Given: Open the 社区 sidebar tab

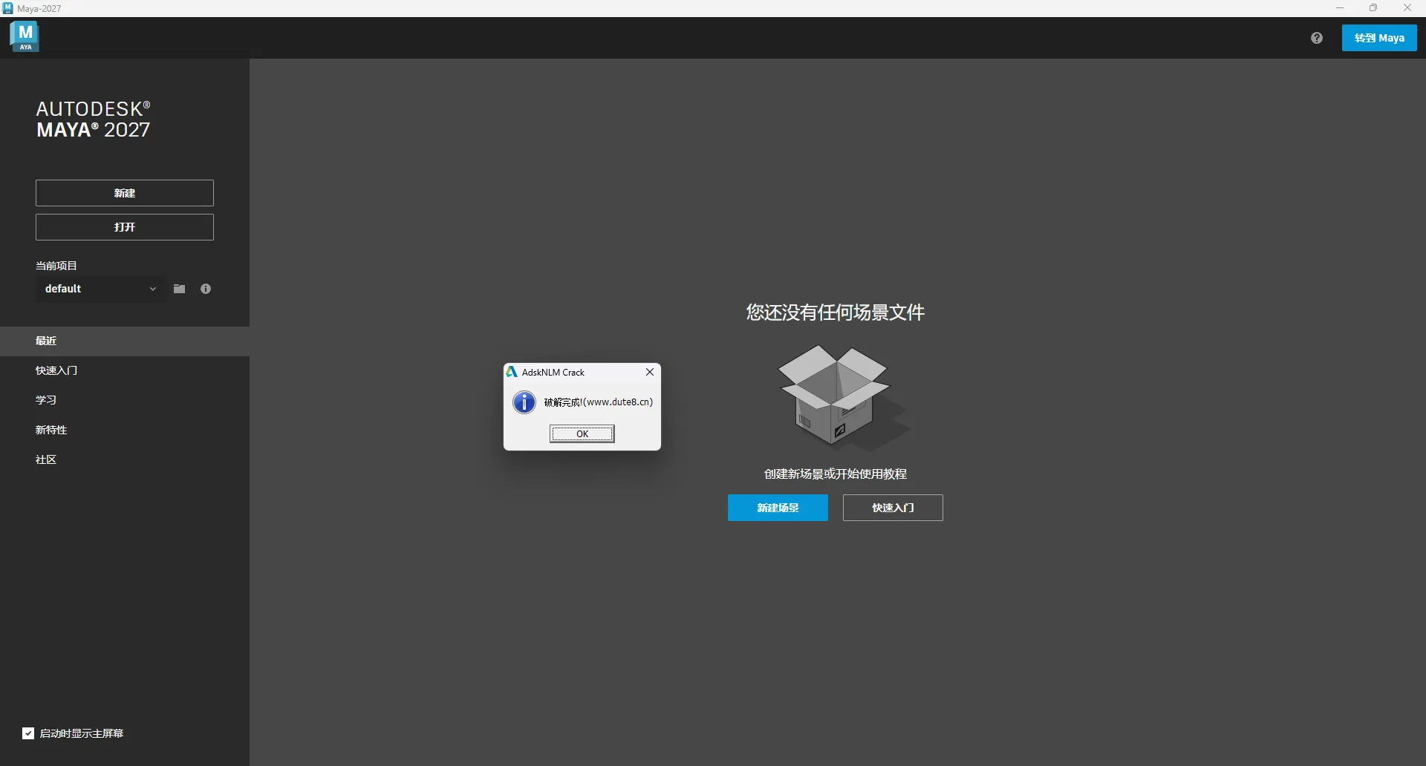Looking at the screenshot, I should [125, 459].
